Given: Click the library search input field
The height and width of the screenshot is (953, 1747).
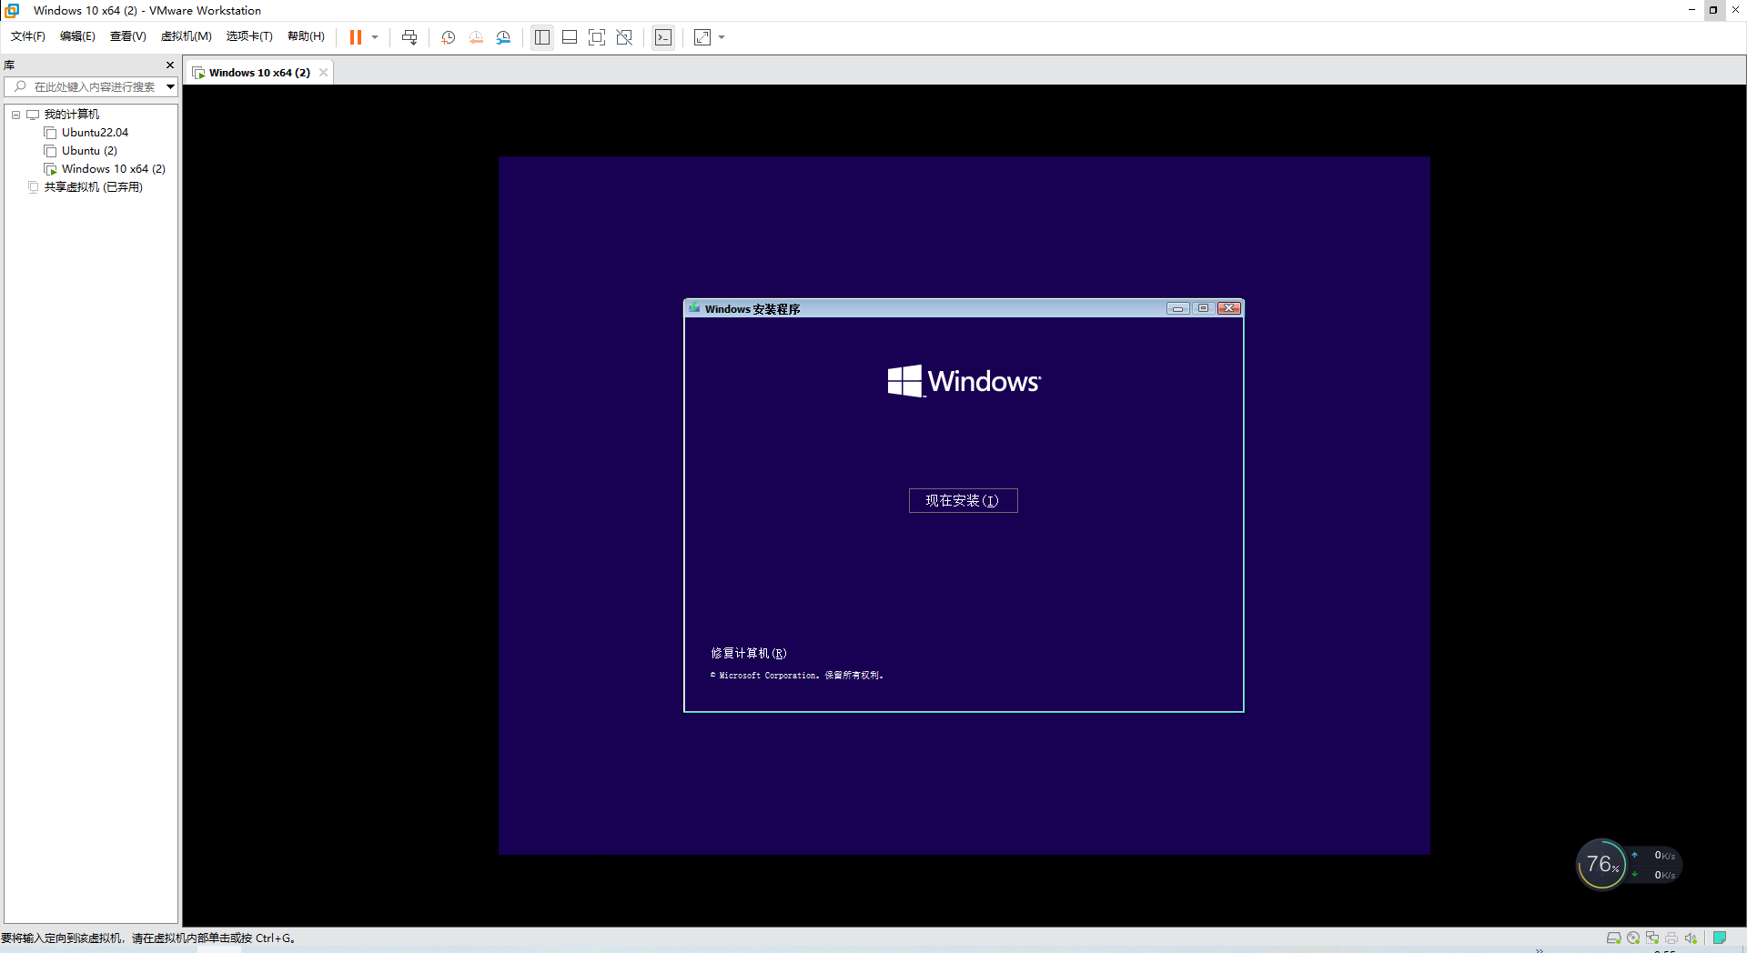Looking at the screenshot, I should coord(94,86).
